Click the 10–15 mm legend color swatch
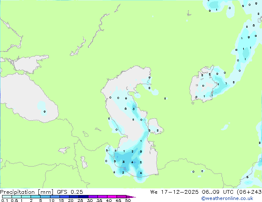 55,197
